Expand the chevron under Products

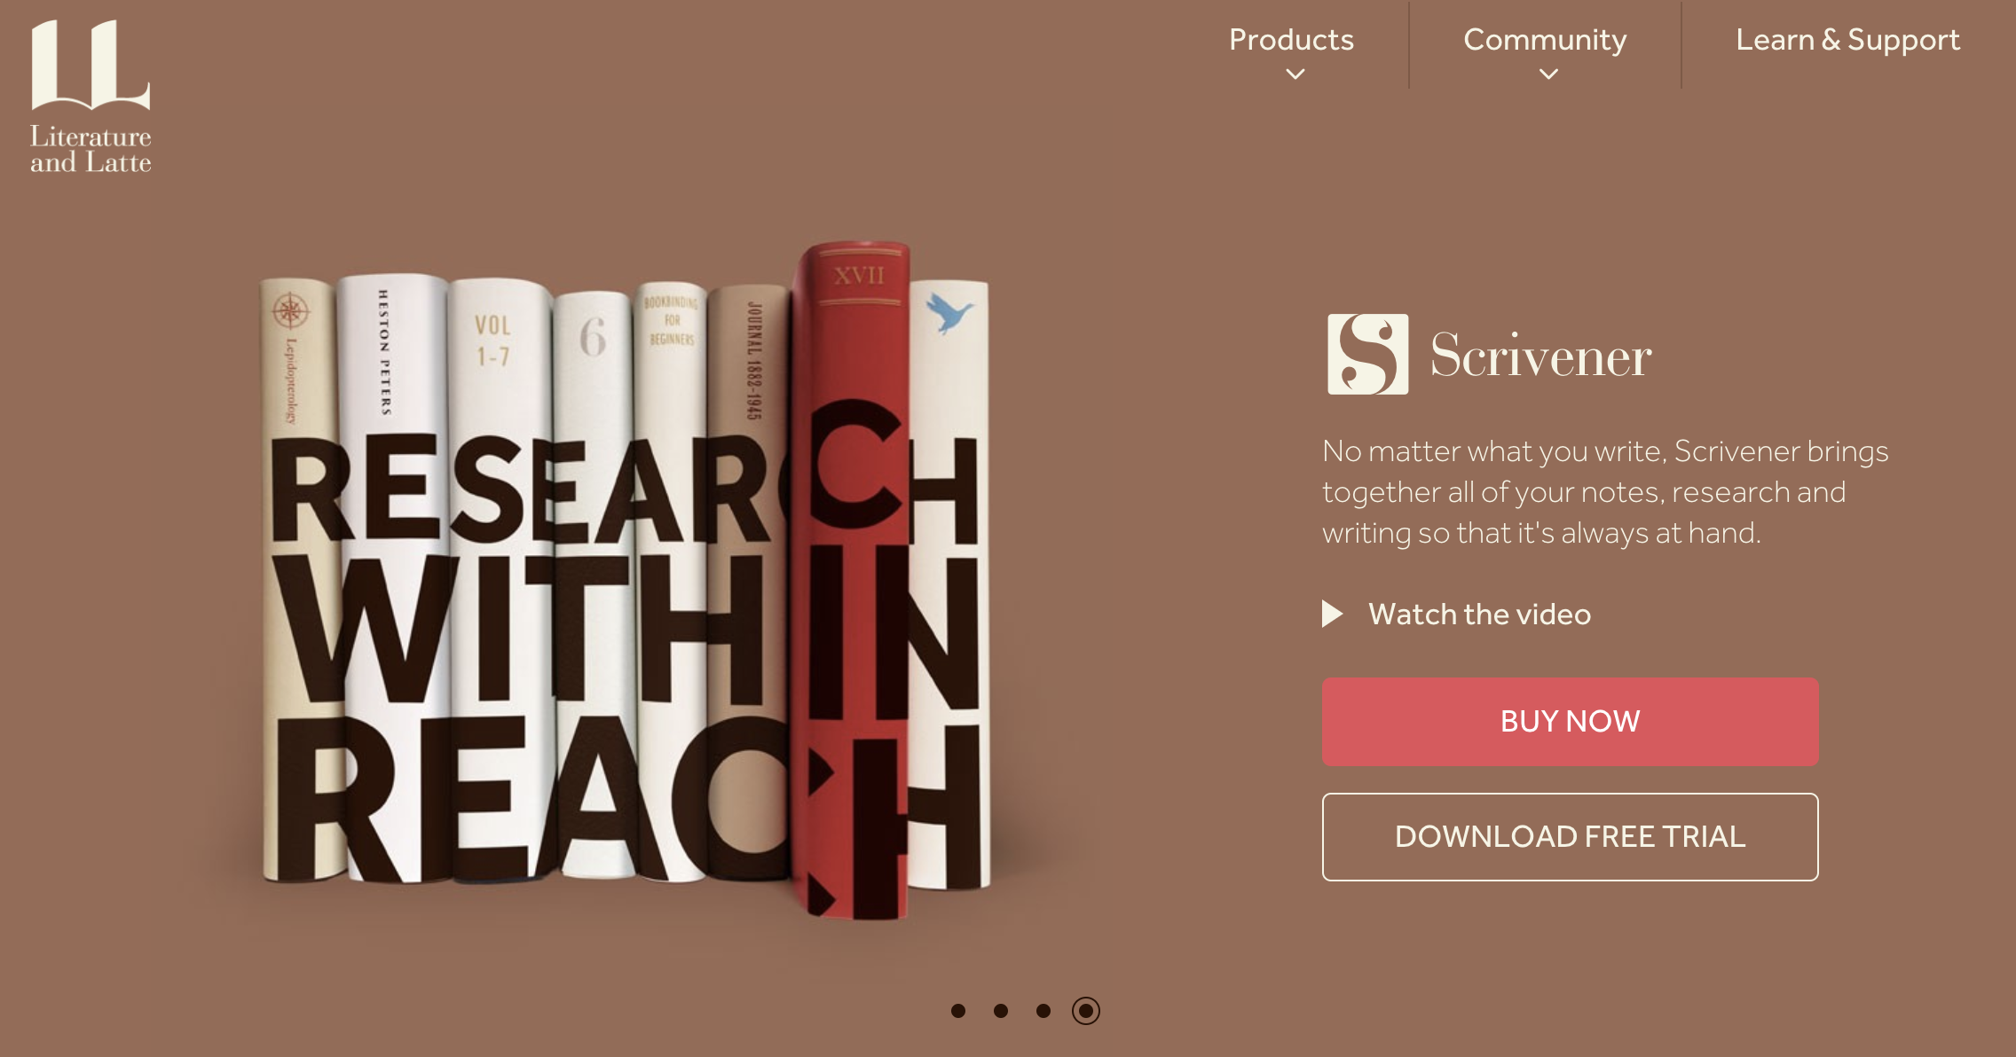click(1295, 74)
